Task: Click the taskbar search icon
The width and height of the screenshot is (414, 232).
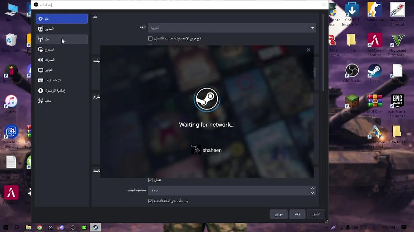Action: (x=17, y=227)
